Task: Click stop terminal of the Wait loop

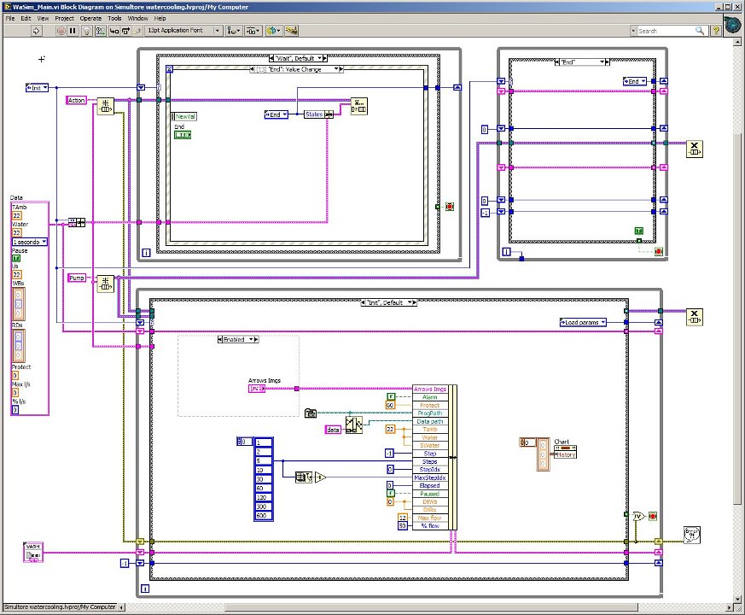Action: point(450,207)
